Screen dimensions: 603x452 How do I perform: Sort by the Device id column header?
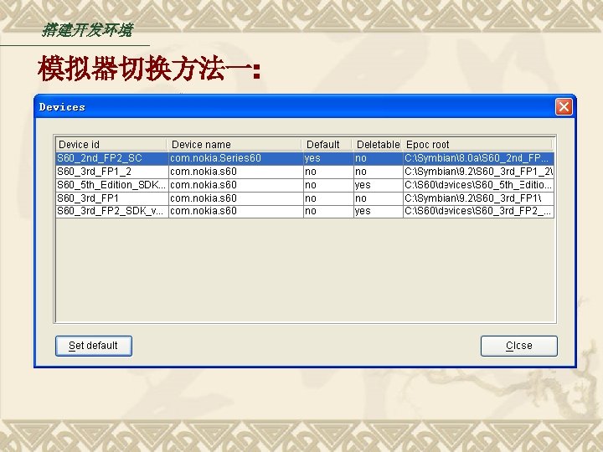[x=111, y=145]
